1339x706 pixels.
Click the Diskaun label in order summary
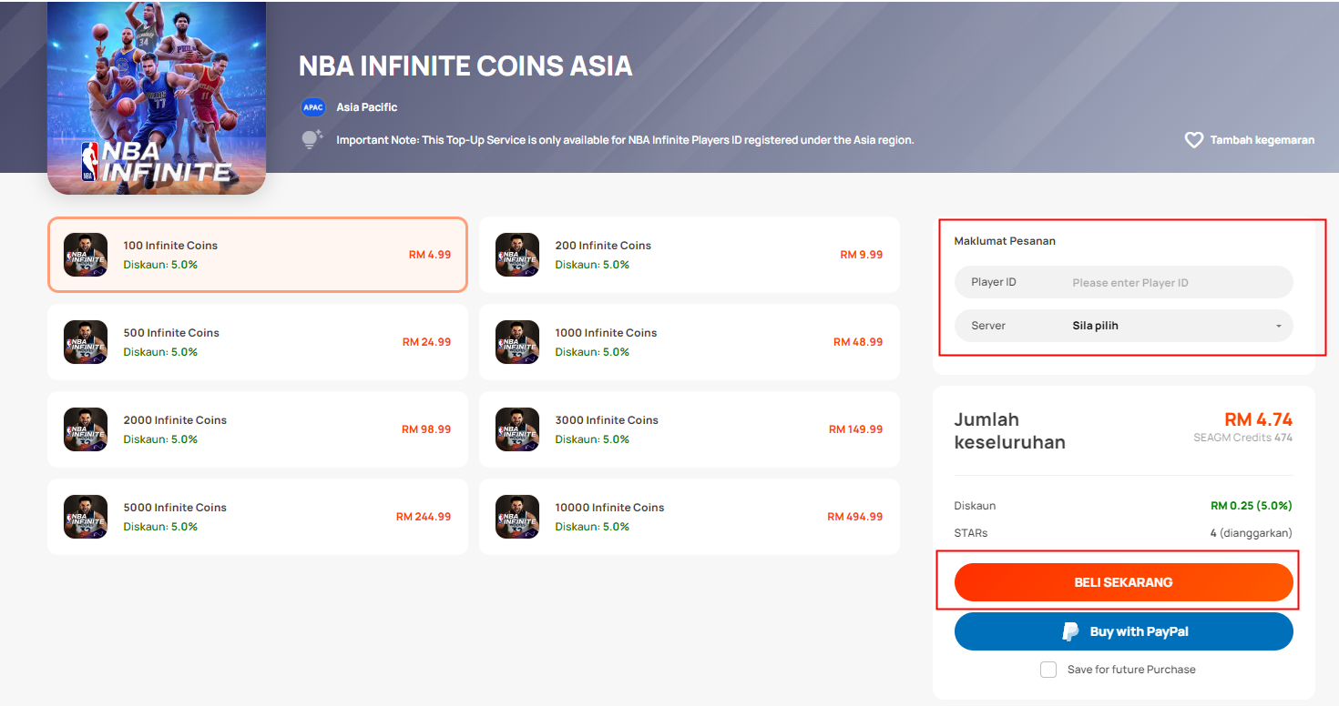[x=975, y=506]
